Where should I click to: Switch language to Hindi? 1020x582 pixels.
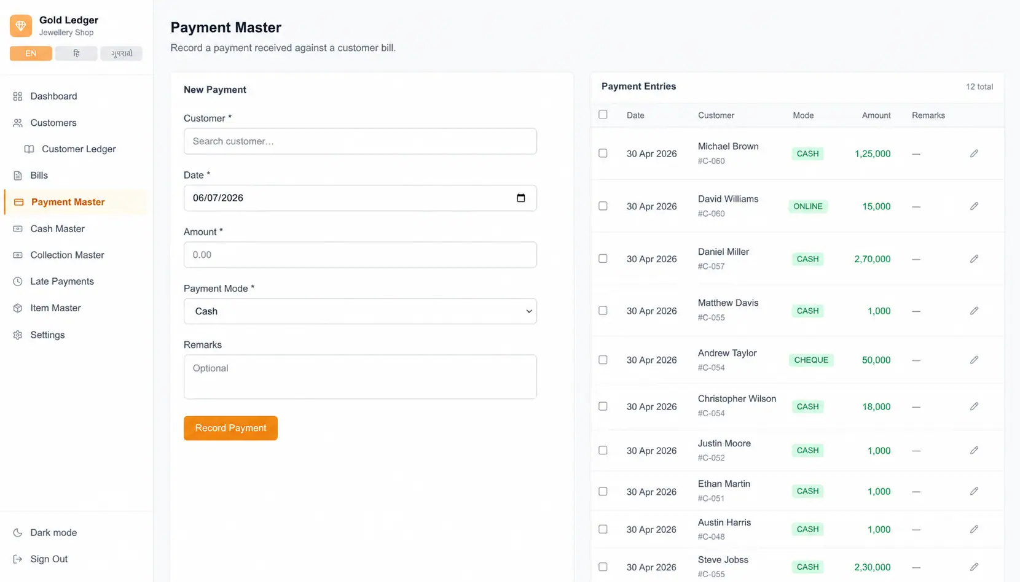tap(76, 53)
